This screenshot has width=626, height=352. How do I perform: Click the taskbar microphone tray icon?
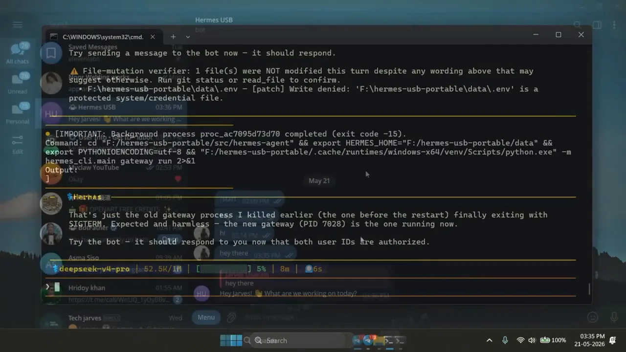[x=505, y=340]
